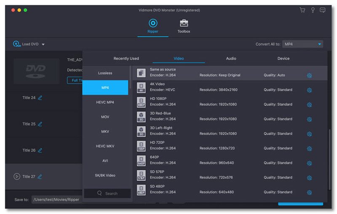Switch to the Ripper tab
337x214 pixels.
(x=153, y=26)
